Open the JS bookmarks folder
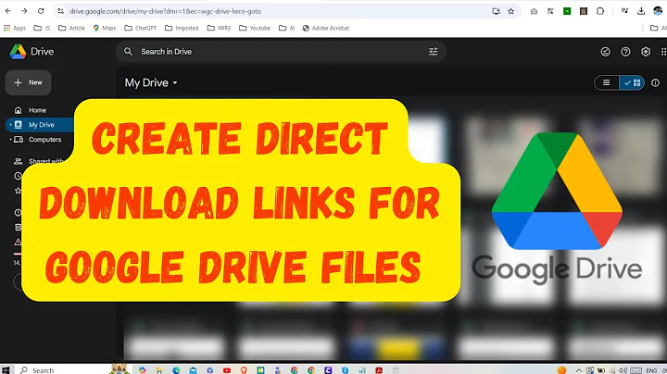Image resolution: width=667 pixels, height=374 pixels. (x=42, y=28)
